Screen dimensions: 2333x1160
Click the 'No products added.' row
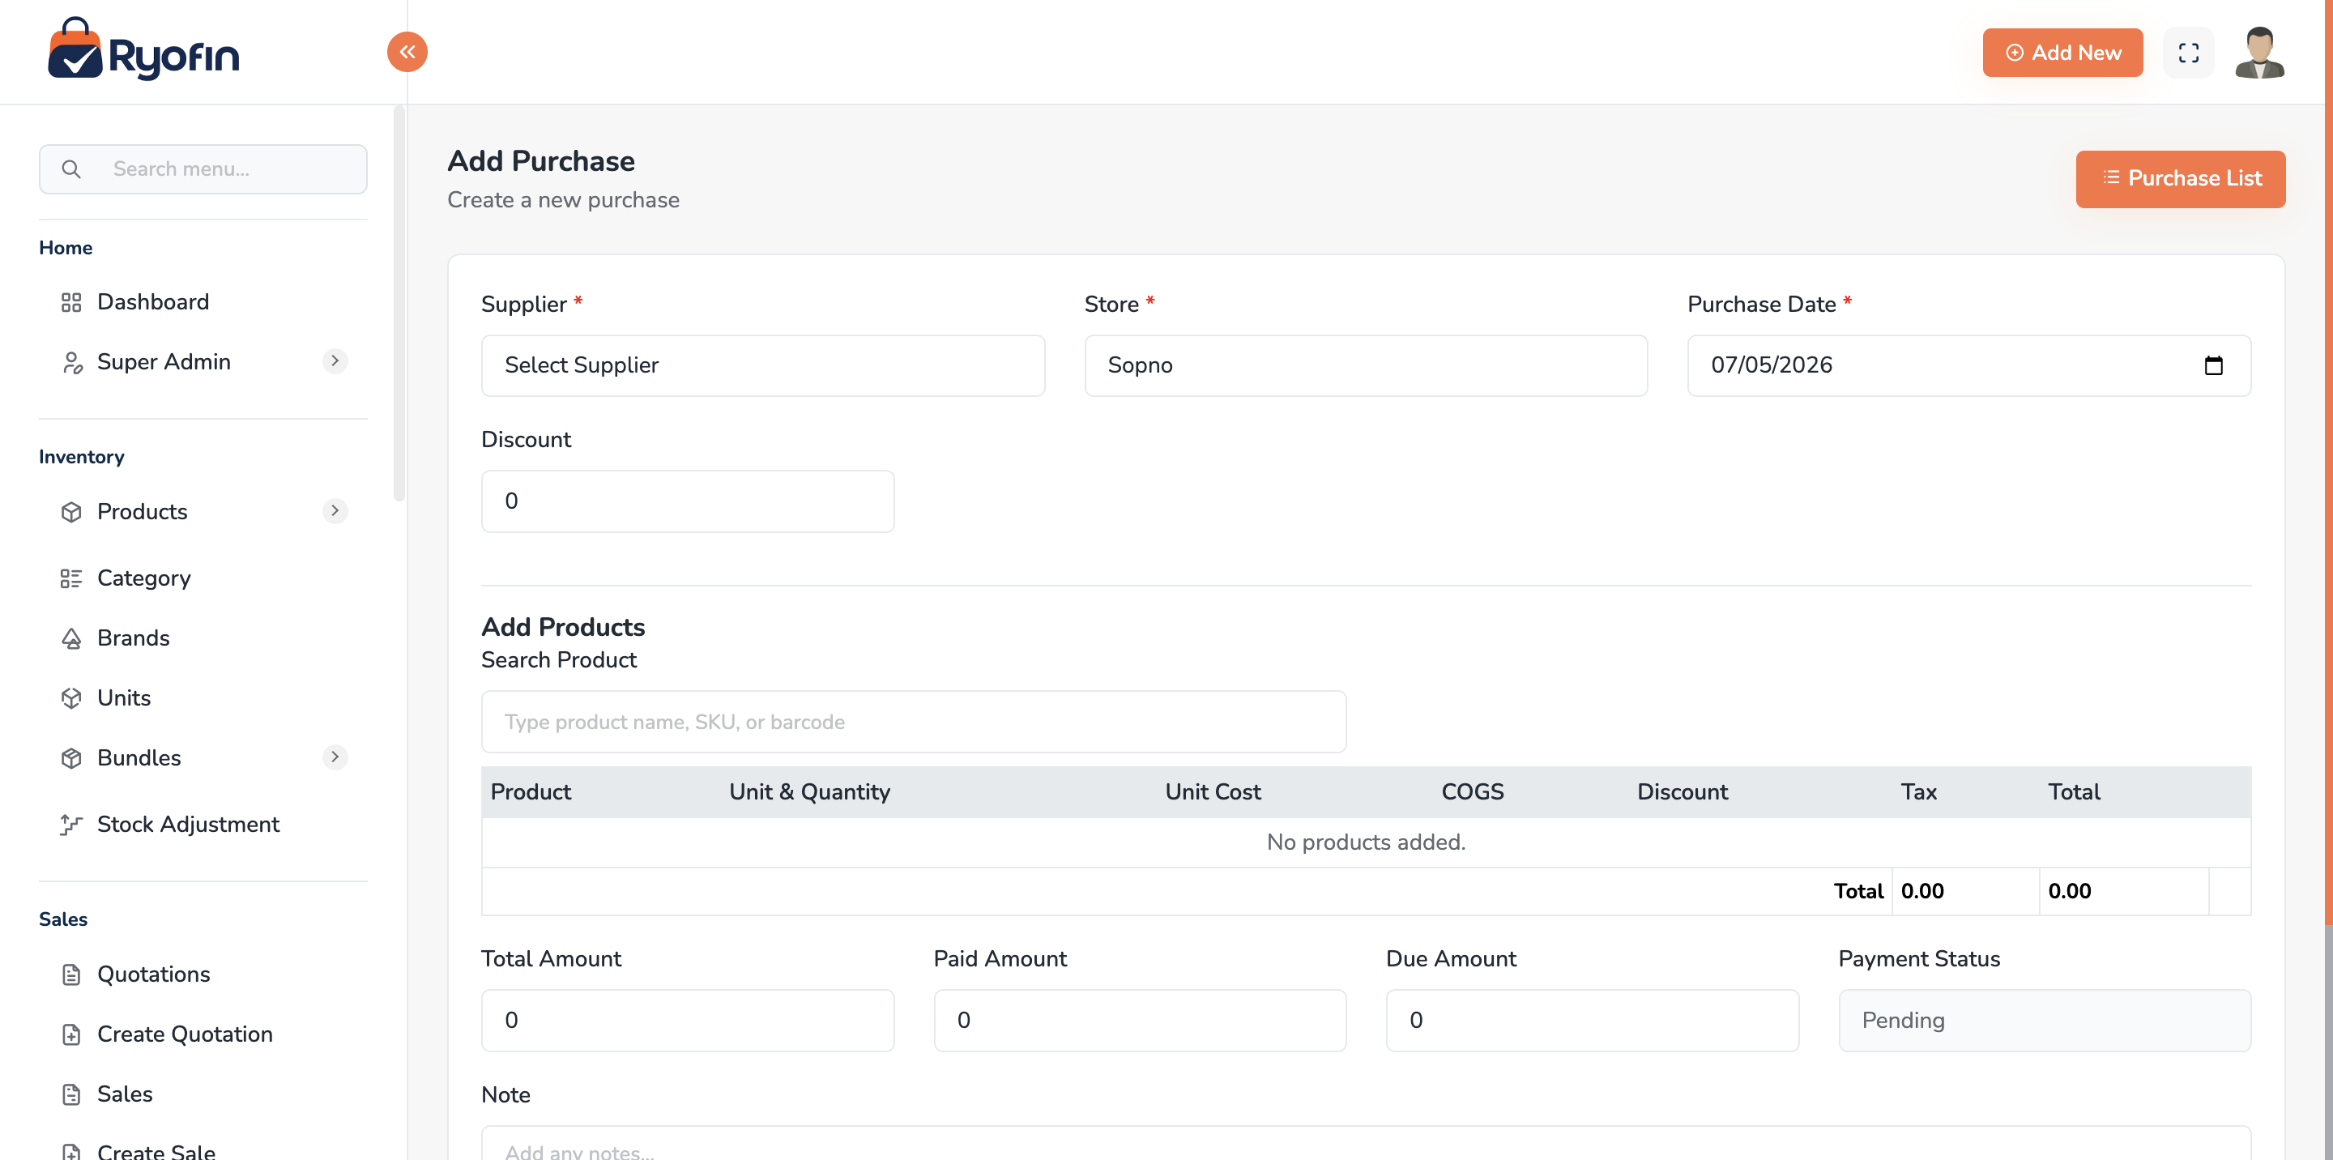[1366, 843]
